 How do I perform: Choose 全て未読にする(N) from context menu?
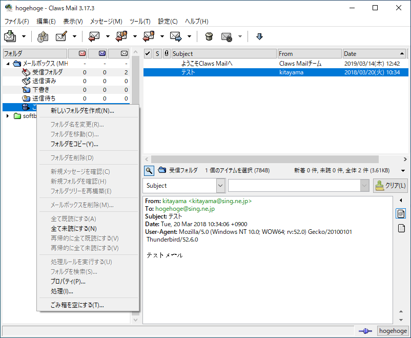click(88, 229)
